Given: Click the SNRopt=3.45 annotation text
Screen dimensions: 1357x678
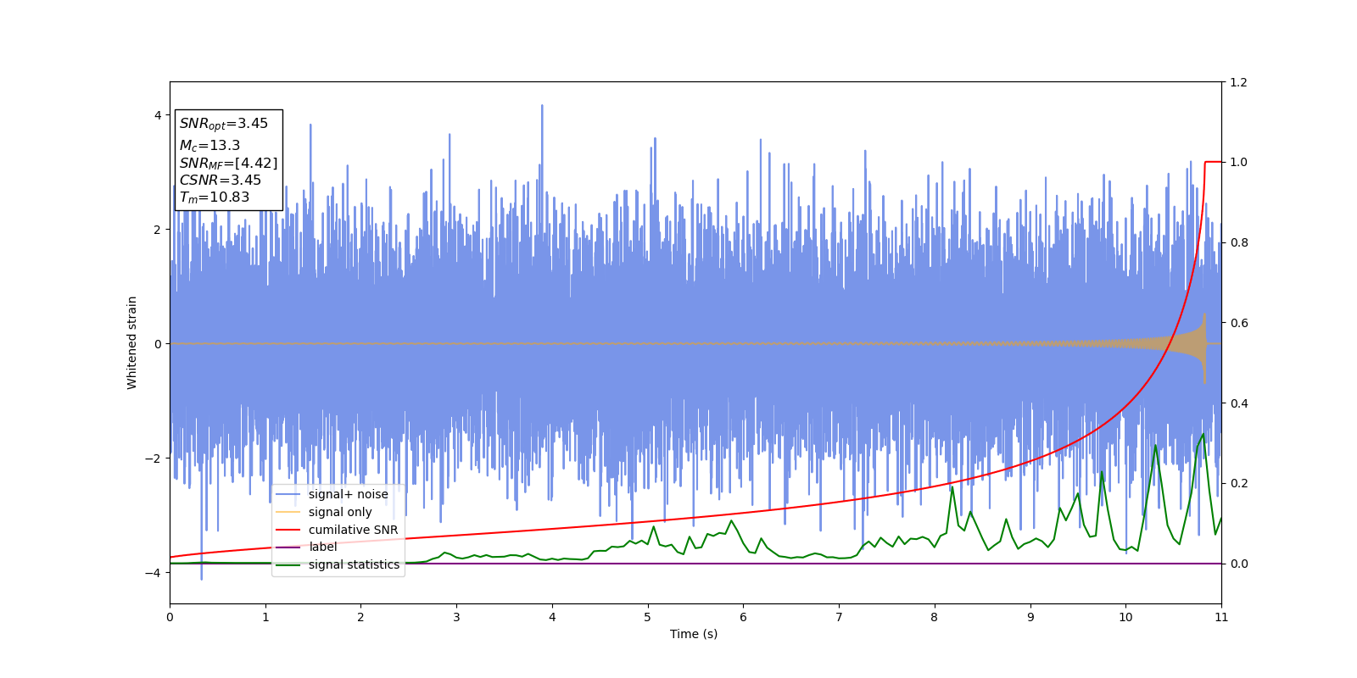Looking at the screenshot, I should (x=223, y=124).
